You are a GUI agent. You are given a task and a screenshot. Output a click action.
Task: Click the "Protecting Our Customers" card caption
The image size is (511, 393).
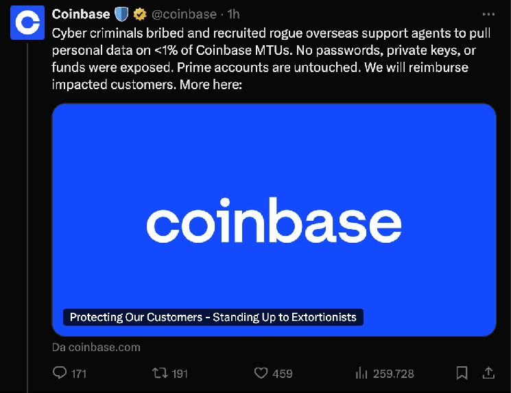(213, 318)
